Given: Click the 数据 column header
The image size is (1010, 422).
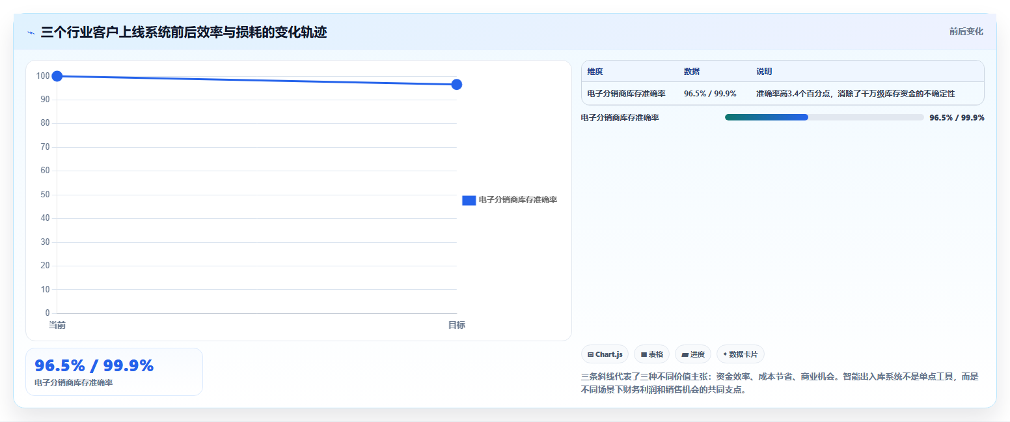Looking at the screenshot, I should click(692, 72).
